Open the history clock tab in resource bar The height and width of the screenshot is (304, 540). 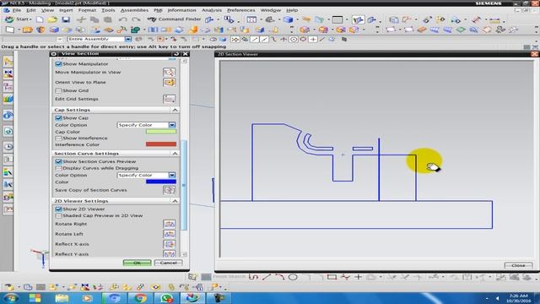pos(8,146)
